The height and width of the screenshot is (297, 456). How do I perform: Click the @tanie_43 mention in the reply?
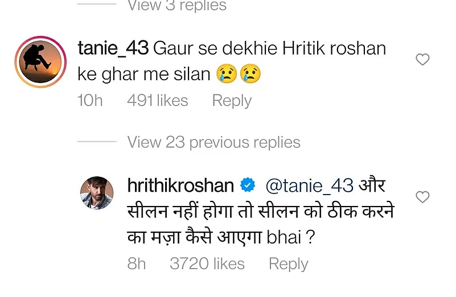(x=310, y=185)
